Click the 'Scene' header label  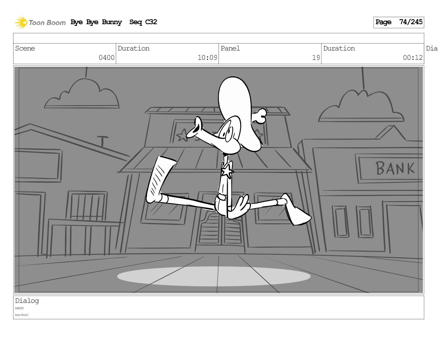(x=25, y=48)
